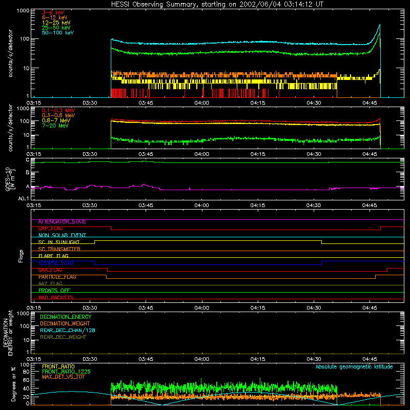
Task: Click the 03:30 tick under the decimation panel
Action: tap(90, 359)
